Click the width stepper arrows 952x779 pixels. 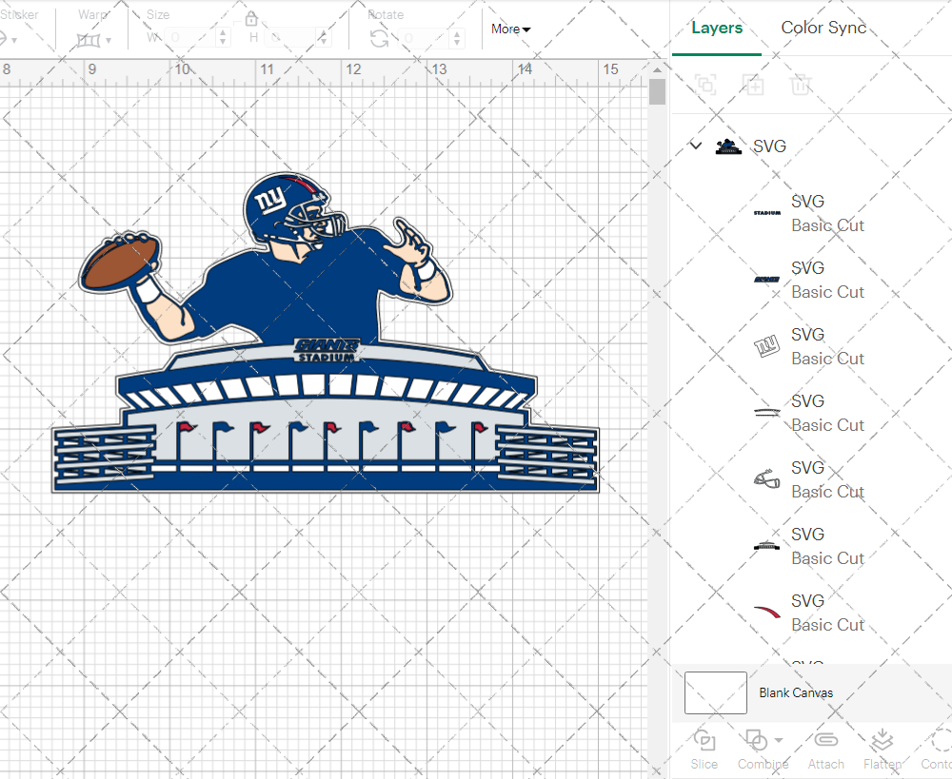(223, 38)
